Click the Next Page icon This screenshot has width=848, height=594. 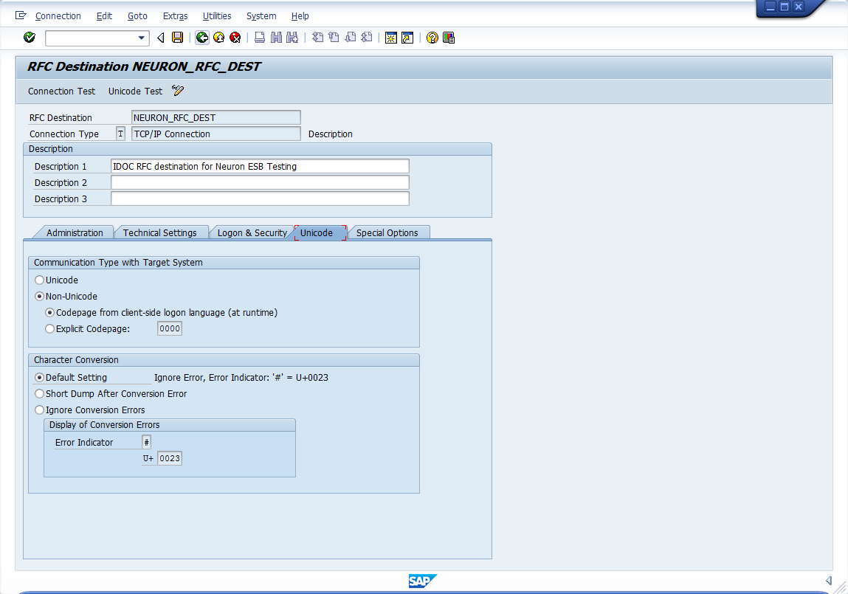click(351, 38)
